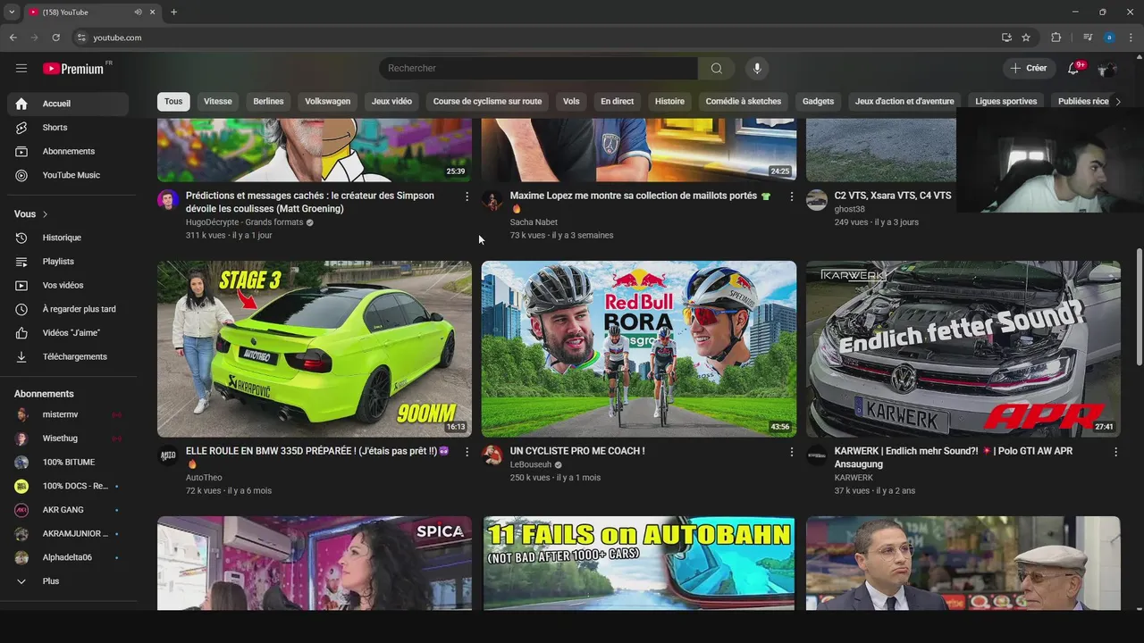Open the Chrome three-dot menu
This screenshot has width=1144, height=643.
[1131, 38]
